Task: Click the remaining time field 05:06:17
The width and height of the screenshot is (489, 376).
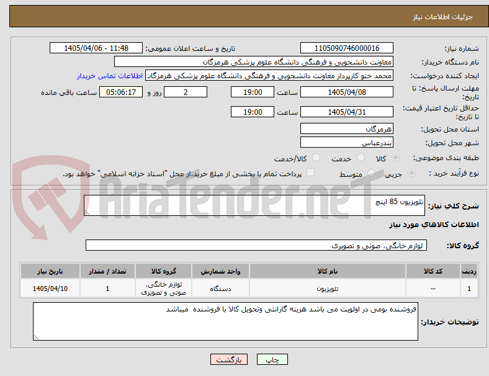Action: pos(121,92)
